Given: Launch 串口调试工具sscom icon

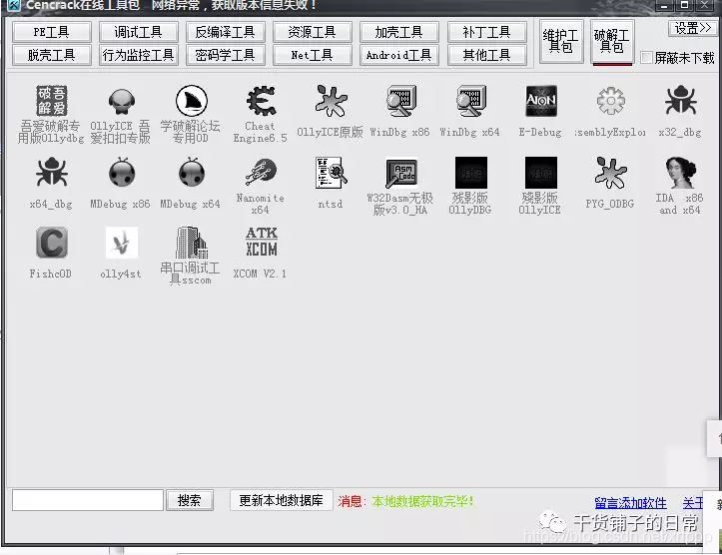Looking at the screenshot, I should point(192,243).
